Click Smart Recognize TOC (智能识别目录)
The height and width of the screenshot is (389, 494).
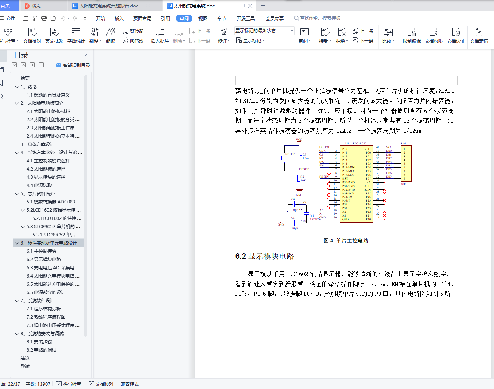pos(73,65)
